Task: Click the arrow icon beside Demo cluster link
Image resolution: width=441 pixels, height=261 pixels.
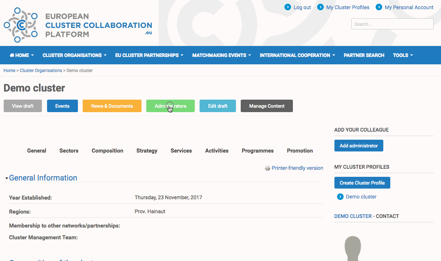Action: tap(340, 197)
